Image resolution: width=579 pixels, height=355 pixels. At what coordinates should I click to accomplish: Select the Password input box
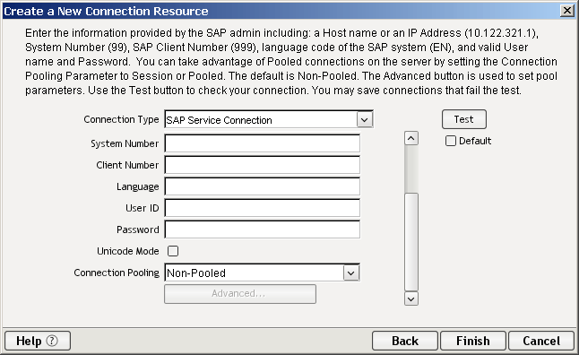(x=263, y=229)
